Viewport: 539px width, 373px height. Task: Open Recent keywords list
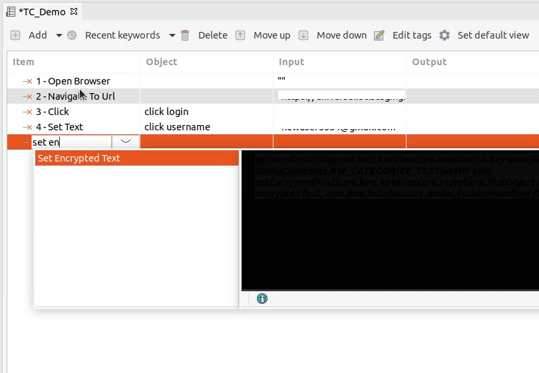click(x=122, y=35)
